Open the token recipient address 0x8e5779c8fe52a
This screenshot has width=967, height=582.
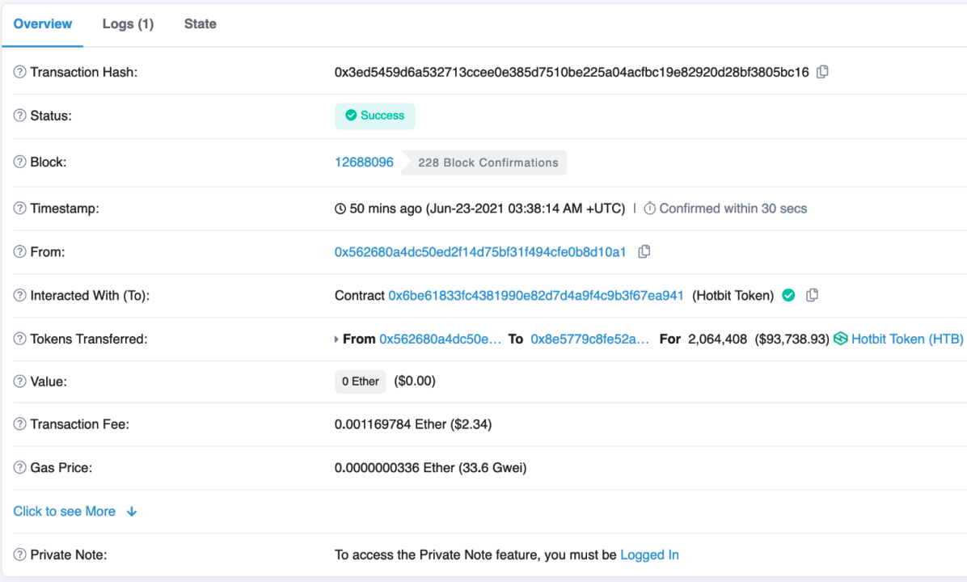coord(589,339)
